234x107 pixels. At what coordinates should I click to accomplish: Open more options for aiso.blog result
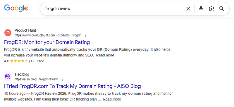point(63,79)
